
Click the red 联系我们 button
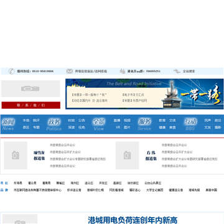(31, 105)
